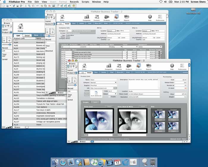Switch to Preview mode in Product List window
208x167 pixels.
11,26
